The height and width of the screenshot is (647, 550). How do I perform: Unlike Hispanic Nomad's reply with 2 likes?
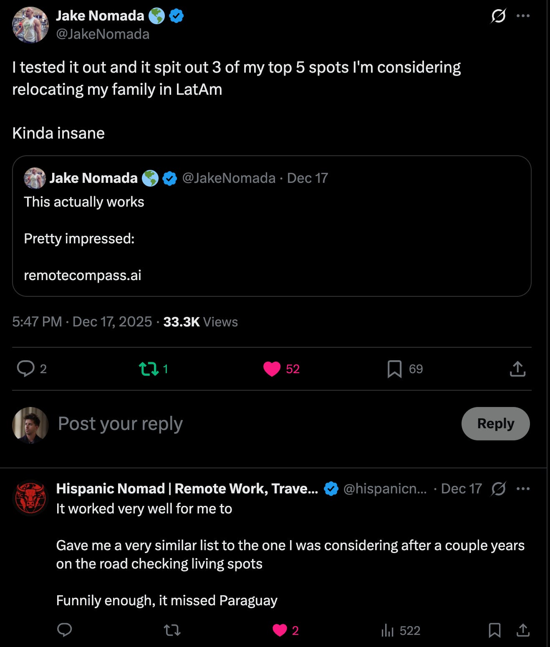280,630
